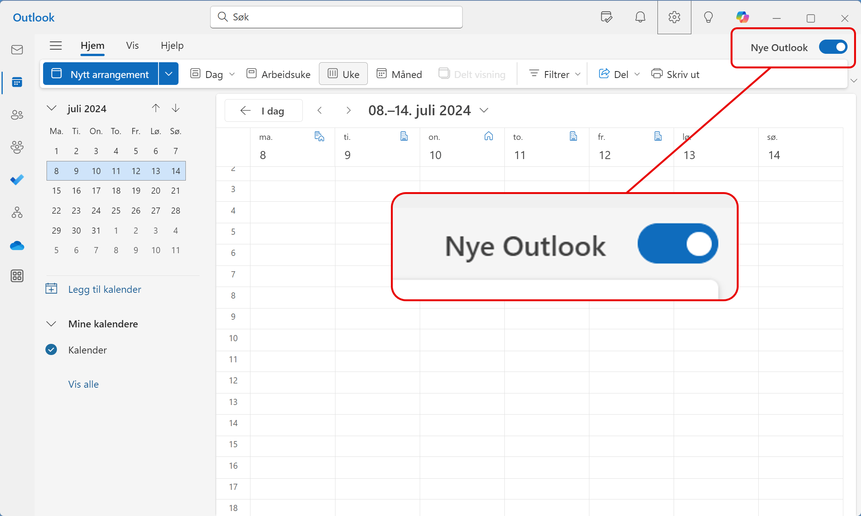This screenshot has width=861, height=516.
Task: Select Uke view in the toolbar
Action: [x=343, y=74]
